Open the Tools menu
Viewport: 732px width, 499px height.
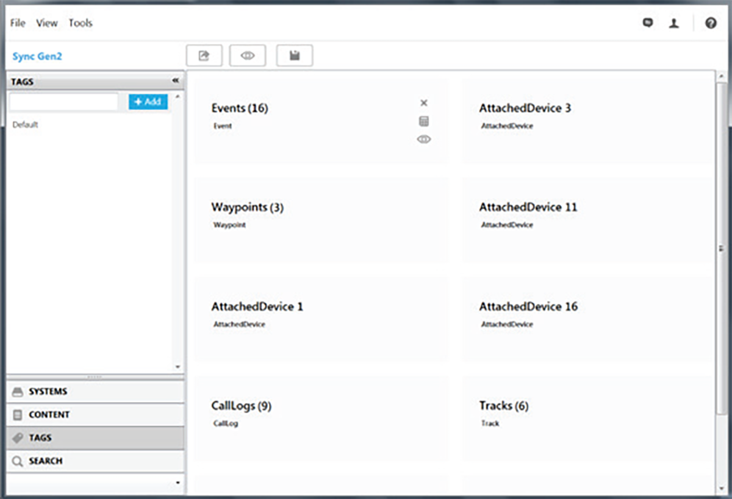point(81,23)
